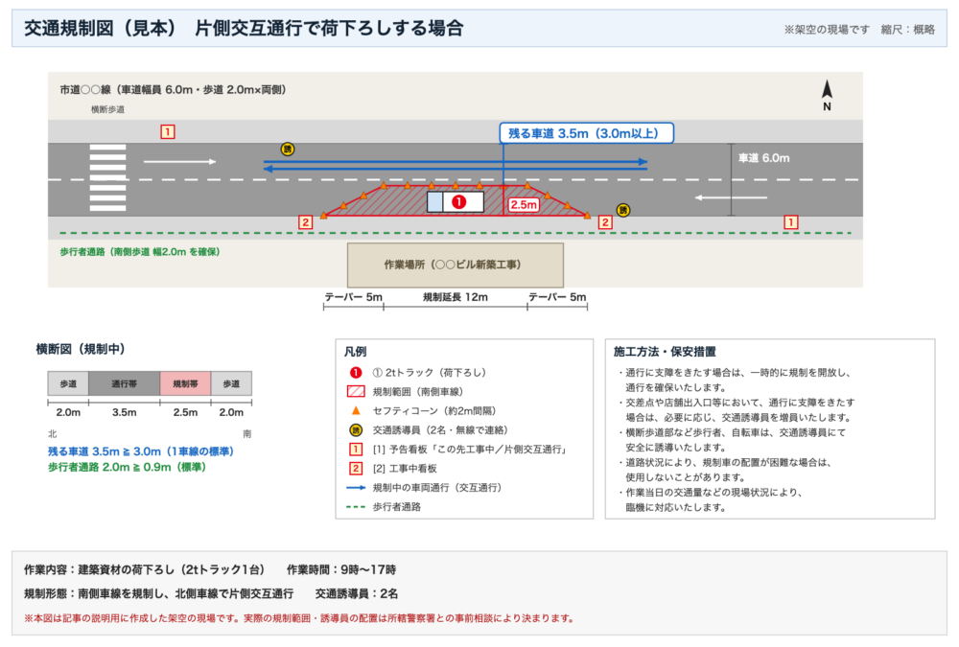Select the '施工方法・保安措置' heading

tap(665, 352)
